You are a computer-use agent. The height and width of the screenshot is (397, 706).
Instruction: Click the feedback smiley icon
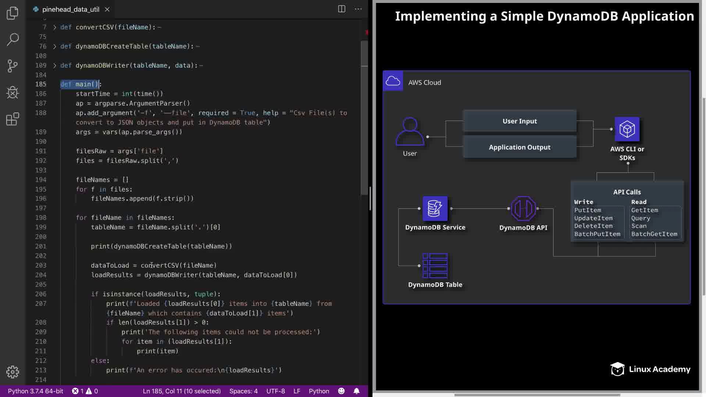coord(341,391)
